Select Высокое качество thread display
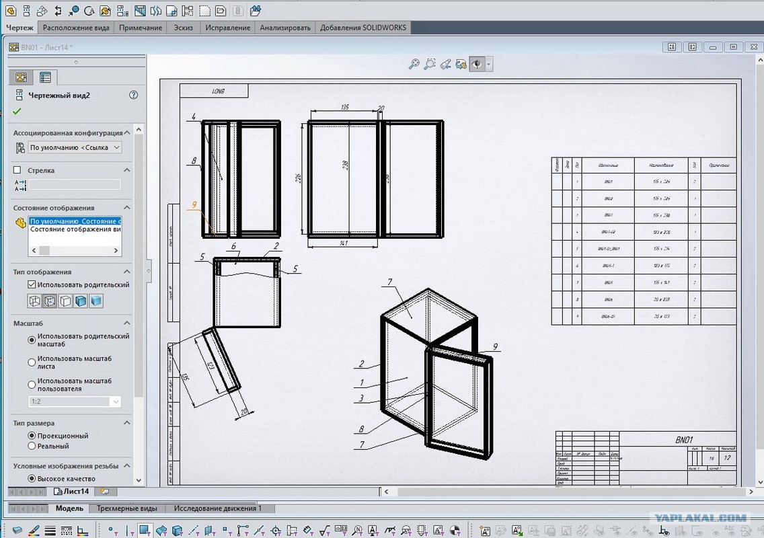The height and width of the screenshot is (538, 764). 32,479
